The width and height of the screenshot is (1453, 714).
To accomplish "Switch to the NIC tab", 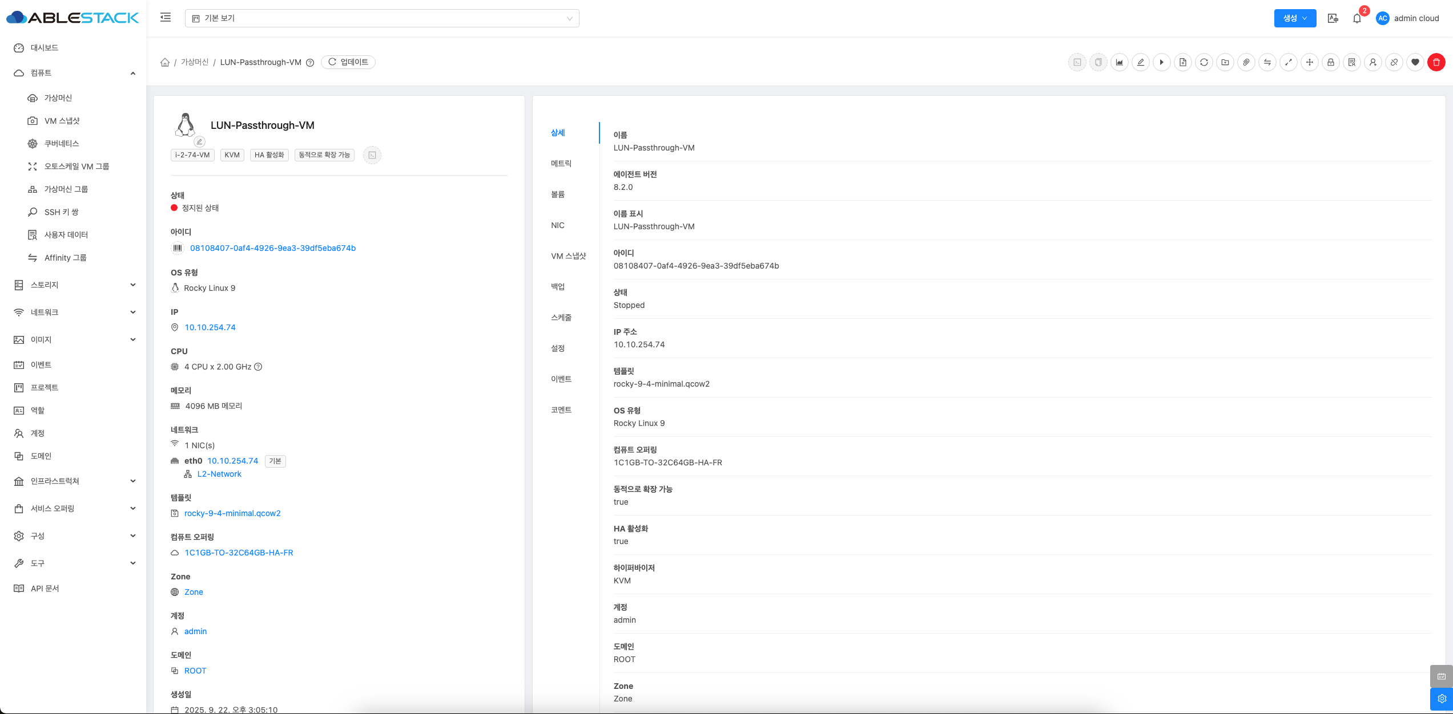I will [x=558, y=225].
